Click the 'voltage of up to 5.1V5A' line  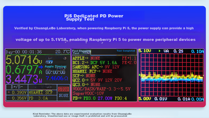coord(106,40)
